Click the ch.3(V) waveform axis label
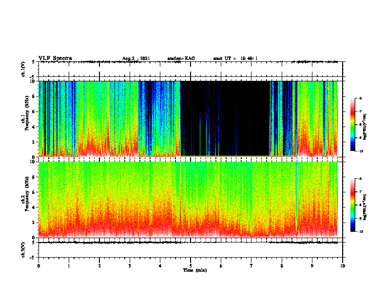 tap(23, 250)
